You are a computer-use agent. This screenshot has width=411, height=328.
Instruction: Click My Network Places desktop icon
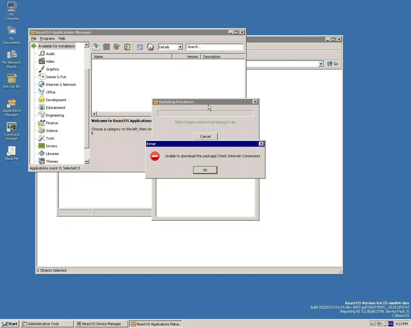[12, 59]
